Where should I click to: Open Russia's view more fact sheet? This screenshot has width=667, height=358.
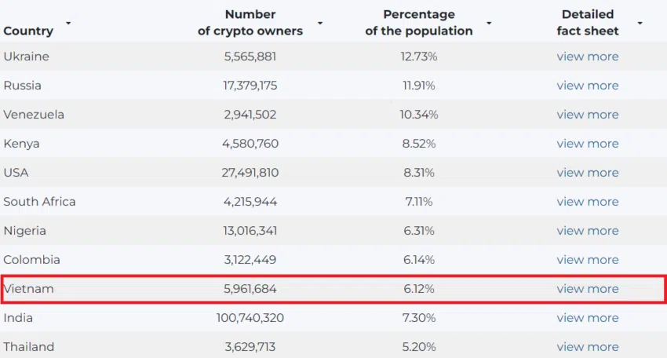(588, 85)
